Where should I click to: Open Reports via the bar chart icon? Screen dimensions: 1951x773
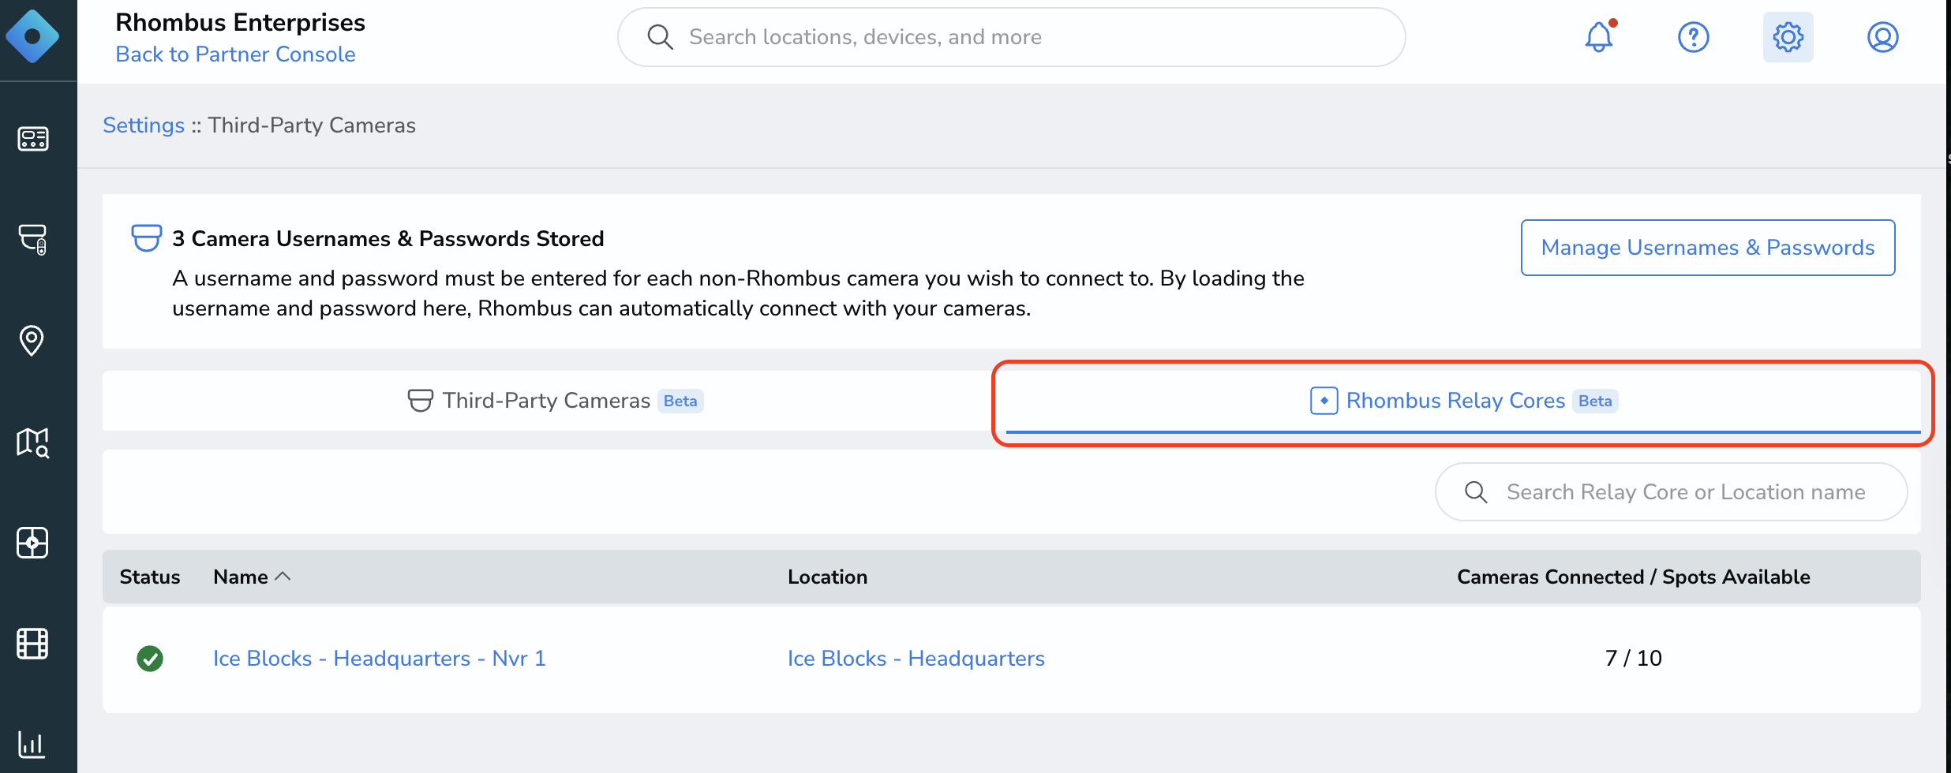32,744
